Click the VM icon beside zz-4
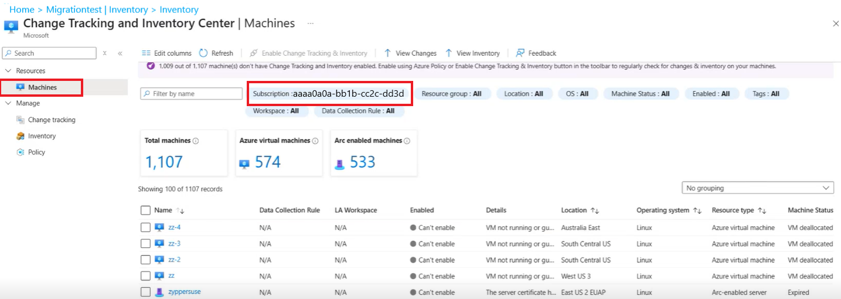 coord(159,227)
